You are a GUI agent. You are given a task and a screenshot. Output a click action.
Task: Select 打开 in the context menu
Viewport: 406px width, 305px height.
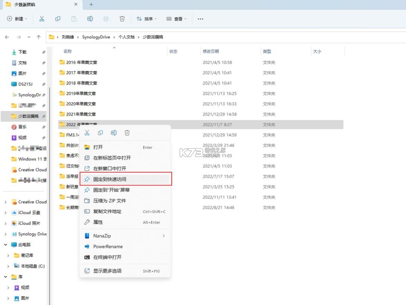(x=125, y=147)
